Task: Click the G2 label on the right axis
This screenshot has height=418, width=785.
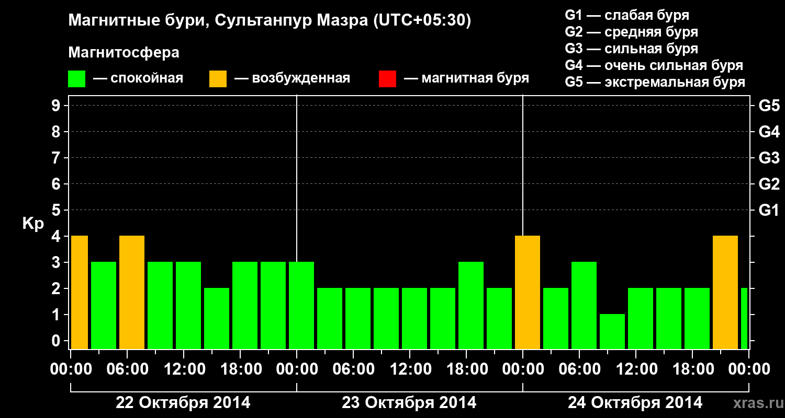Action: click(769, 184)
